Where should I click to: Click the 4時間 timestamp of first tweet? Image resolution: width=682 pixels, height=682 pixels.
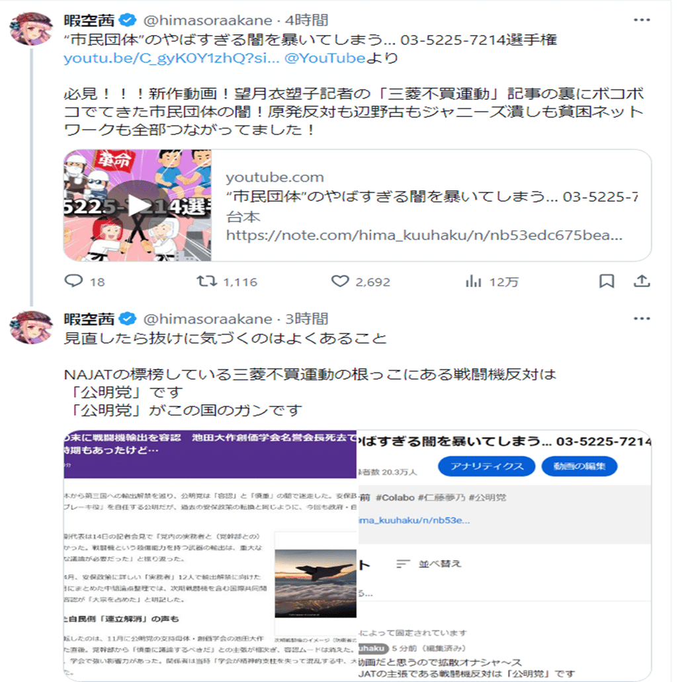click(x=307, y=20)
